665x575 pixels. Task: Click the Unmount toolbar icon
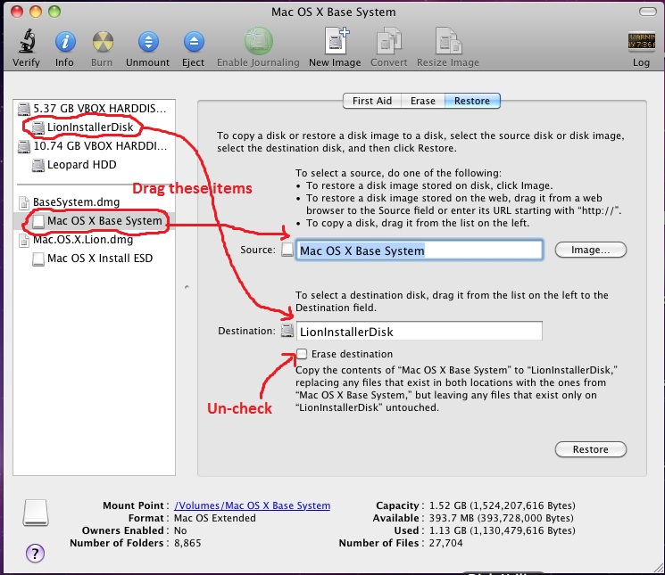pos(148,42)
